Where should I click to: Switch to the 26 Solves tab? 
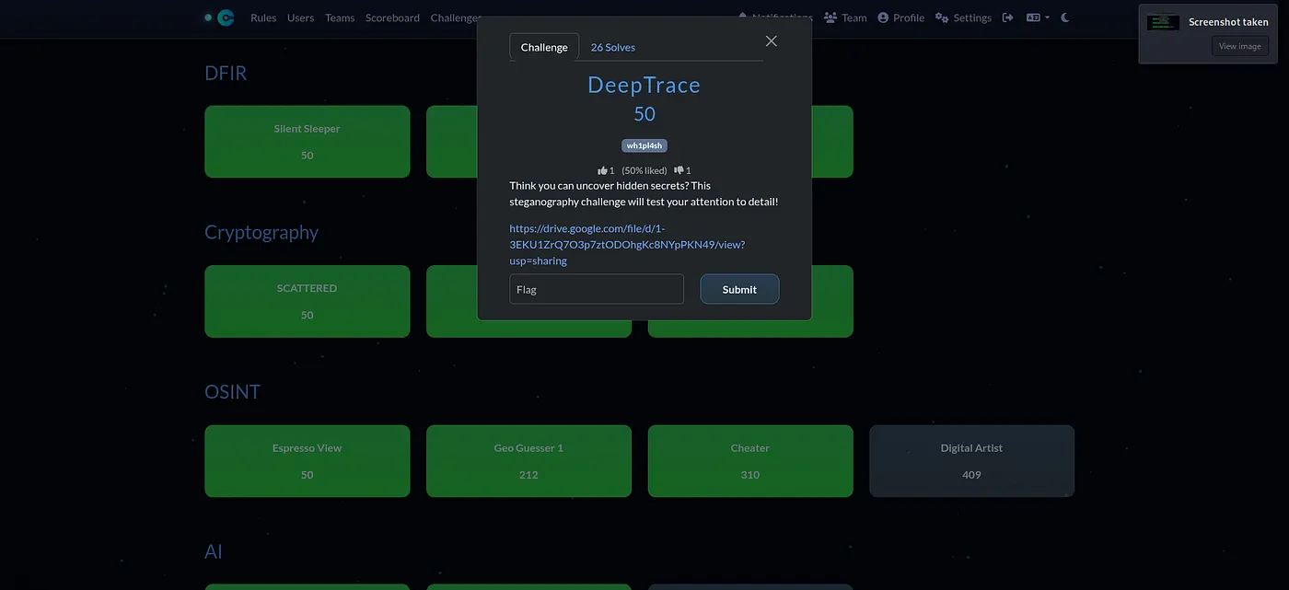612,47
